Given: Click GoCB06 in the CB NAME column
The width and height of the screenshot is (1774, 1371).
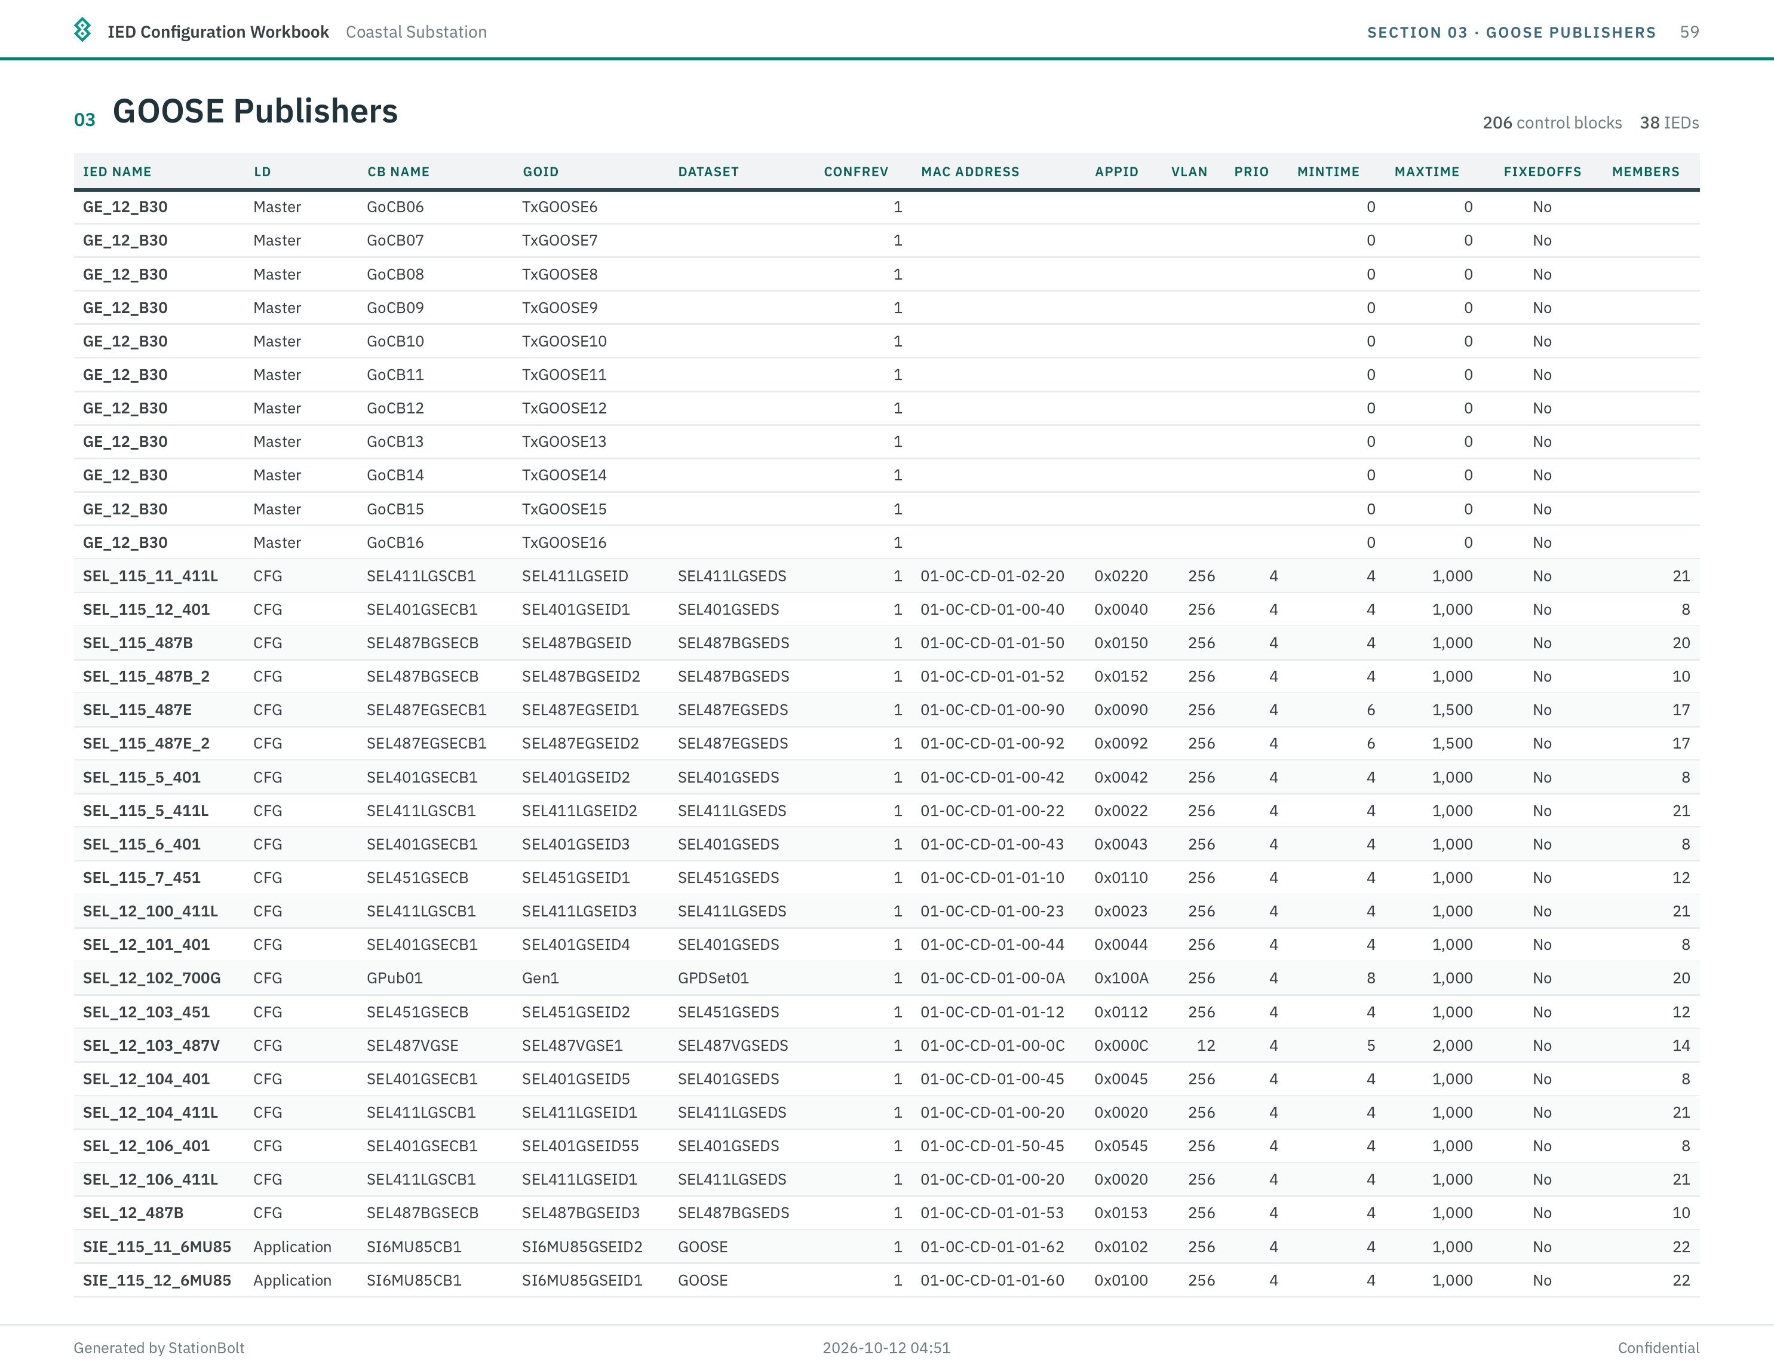Looking at the screenshot, I should pyautogui.click(x=395, y=206).
